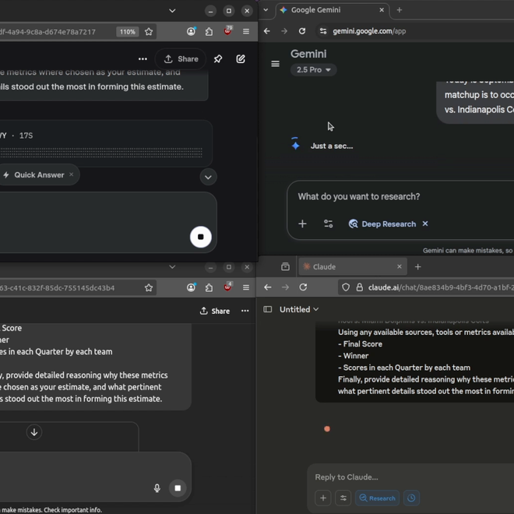Open the 2.5 Pro model dropdown
This screenshot has width=514, height=514.
tap(313, 70)
